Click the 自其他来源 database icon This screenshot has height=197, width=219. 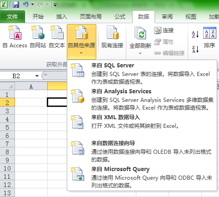coord(82,33)
